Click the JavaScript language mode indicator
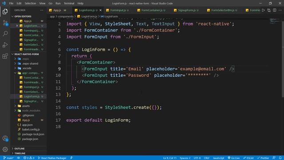Viewport: 284px width, 160px height. coord(218,158)
